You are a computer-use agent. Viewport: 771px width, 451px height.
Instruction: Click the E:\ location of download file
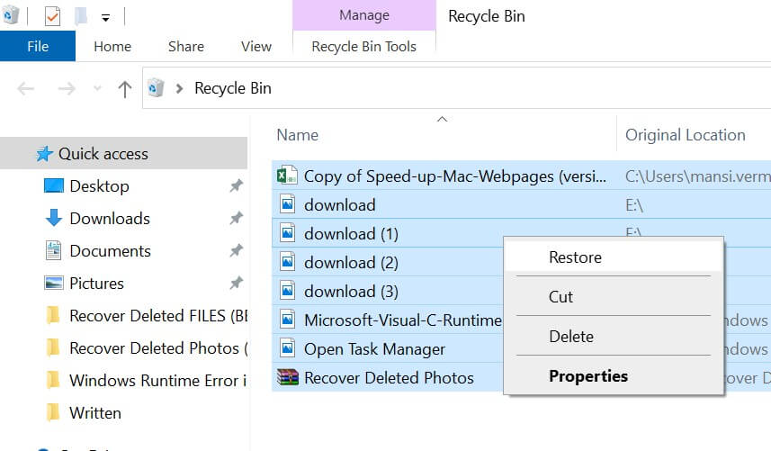(634, 205)
